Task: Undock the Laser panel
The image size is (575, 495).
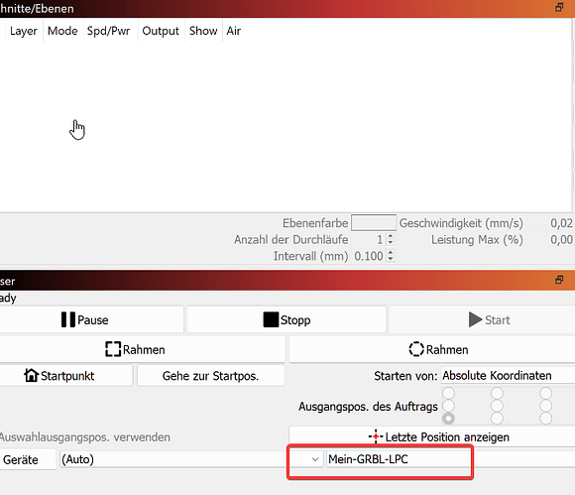Action: 559,280
